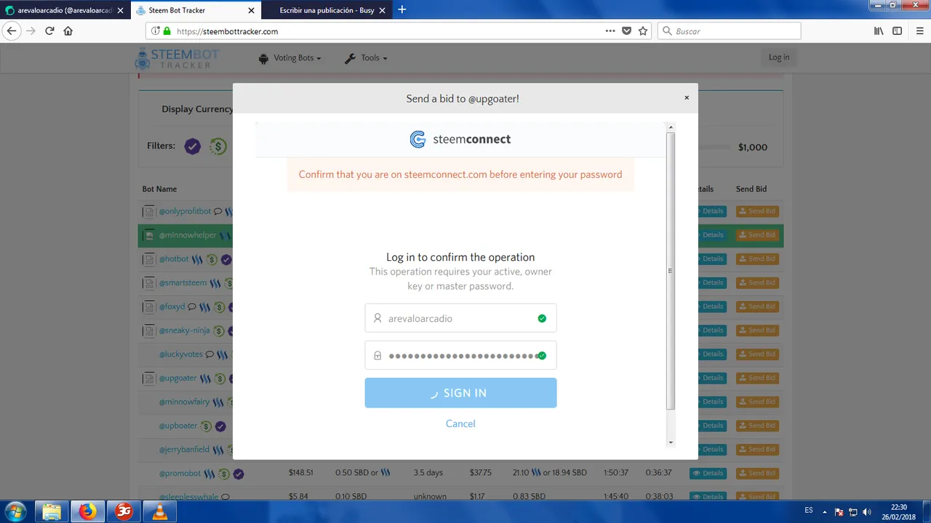This screenshot has height=523, width=931.
Task: Click the bookmark star icon
Action: 643,31
